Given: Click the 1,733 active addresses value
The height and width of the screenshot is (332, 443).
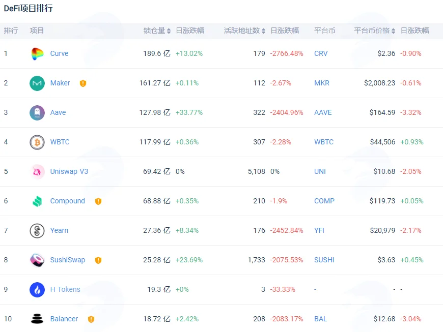Looking at the screenshot, I should pos(257,260).
